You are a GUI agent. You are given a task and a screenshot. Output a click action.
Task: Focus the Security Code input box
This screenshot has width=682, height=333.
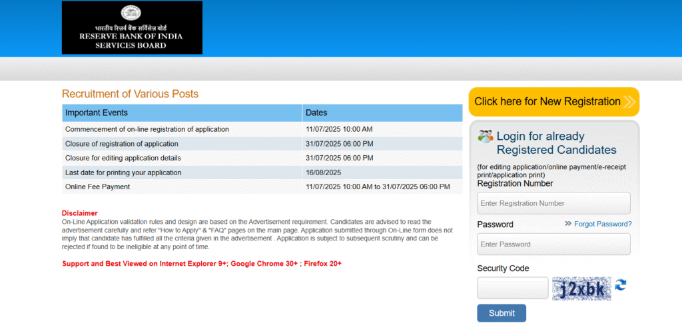point(513,288)
